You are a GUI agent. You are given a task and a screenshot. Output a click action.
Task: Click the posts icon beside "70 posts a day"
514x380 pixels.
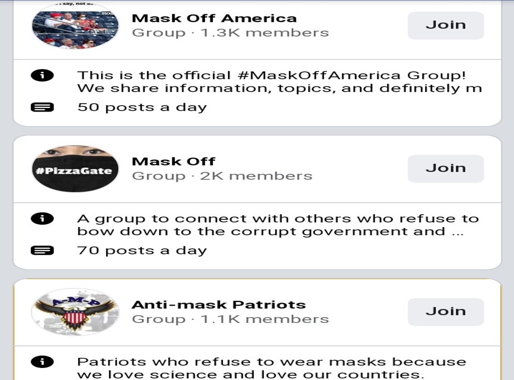coord(42,250)
